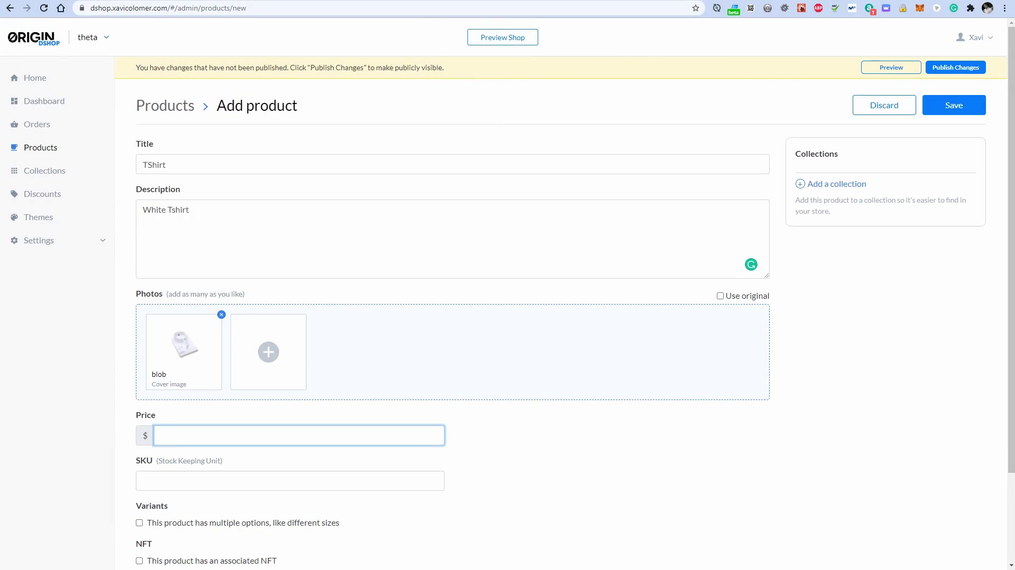Enable the Use original checkbox
This screenshot has height=570, width=1015.
tap(720, 296)
